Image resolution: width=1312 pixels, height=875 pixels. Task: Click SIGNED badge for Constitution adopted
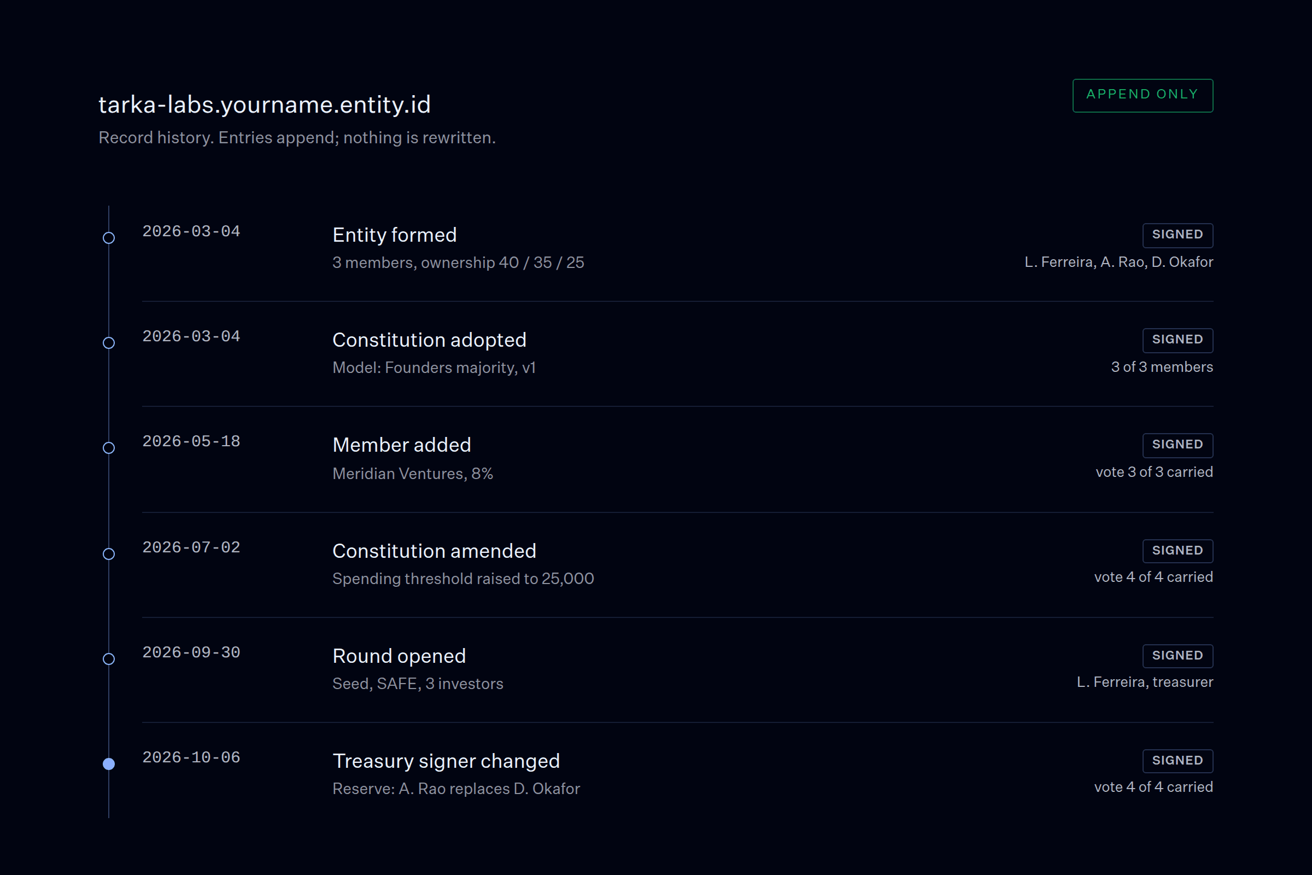pyautogui.click(x=1178, y=340)
